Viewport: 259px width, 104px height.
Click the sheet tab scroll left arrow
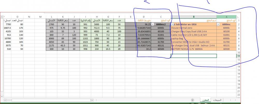pos(231,100)
